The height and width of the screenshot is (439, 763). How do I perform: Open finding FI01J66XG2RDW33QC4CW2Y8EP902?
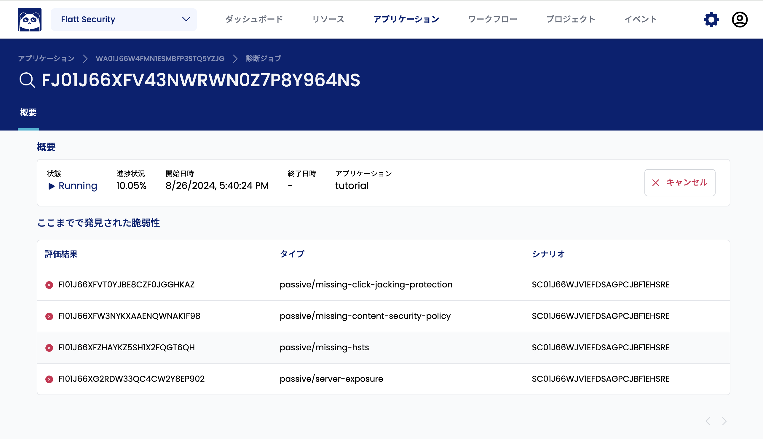(132, 379)
